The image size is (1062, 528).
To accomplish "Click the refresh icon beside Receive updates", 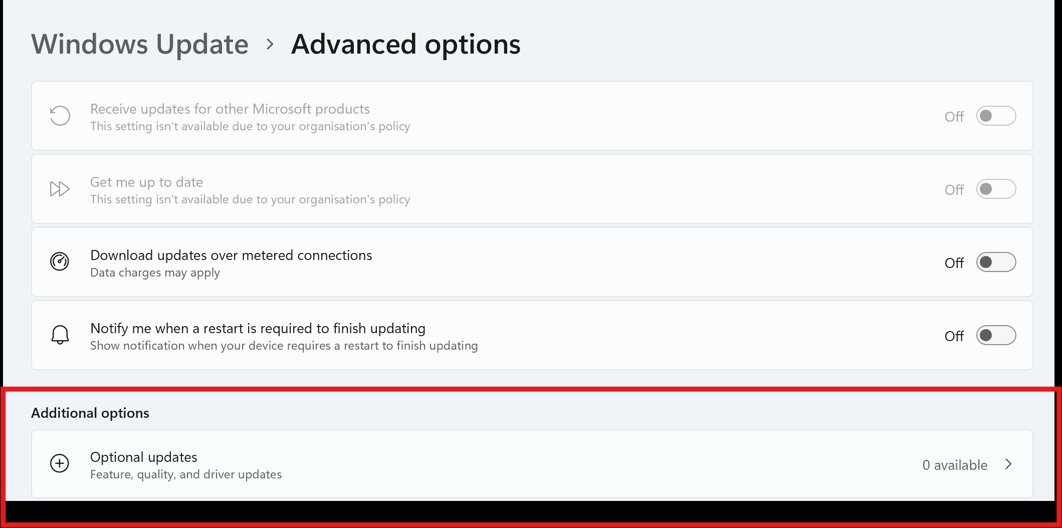I will point(60,116).
